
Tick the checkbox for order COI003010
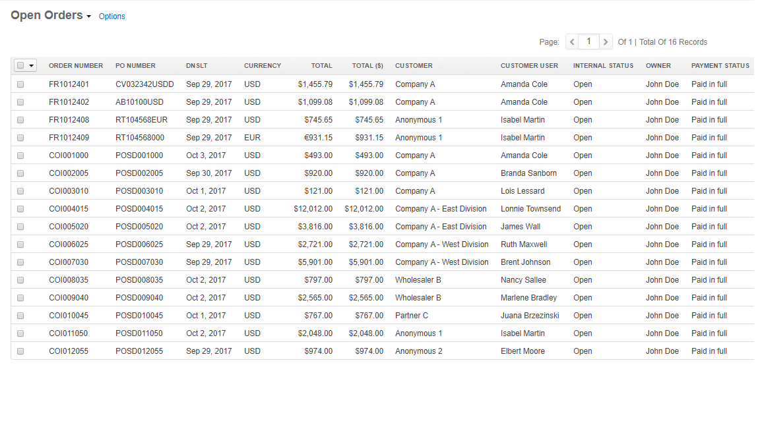(20, 191)
